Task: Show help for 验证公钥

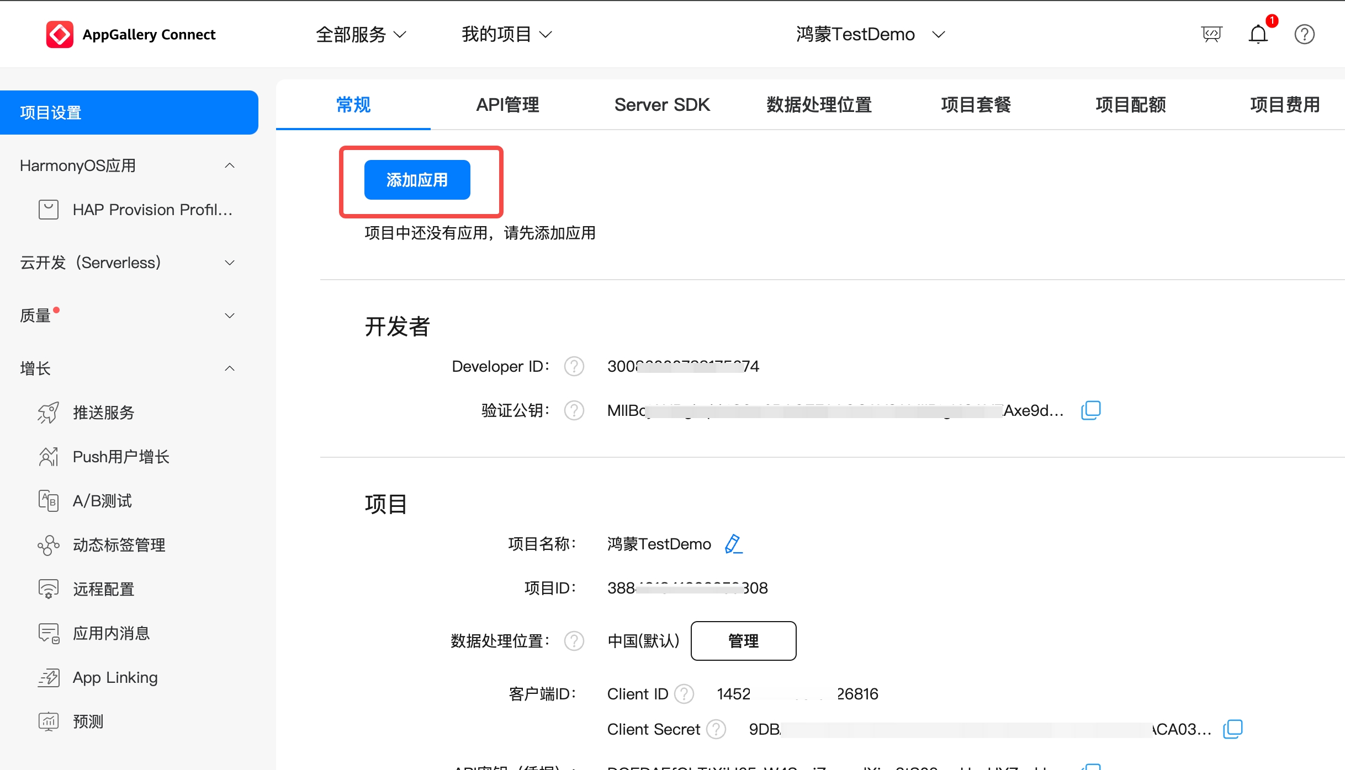Action: (574, 410)
